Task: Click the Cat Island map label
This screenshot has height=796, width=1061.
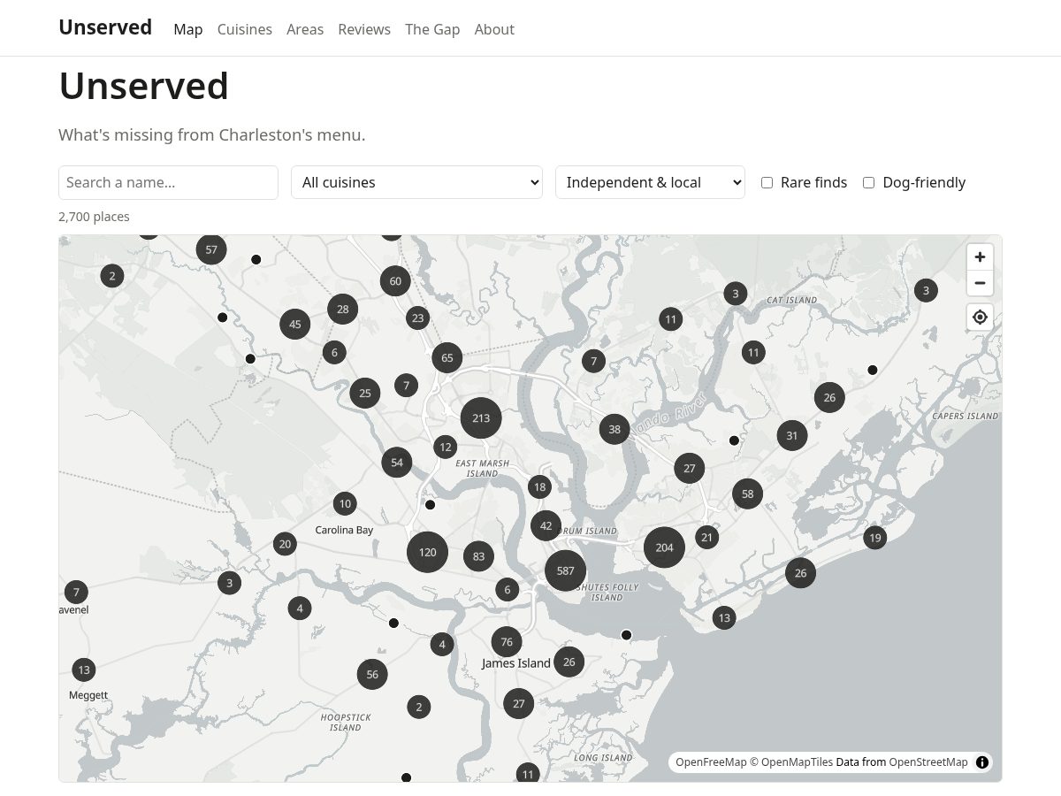Action: point(792,300)
